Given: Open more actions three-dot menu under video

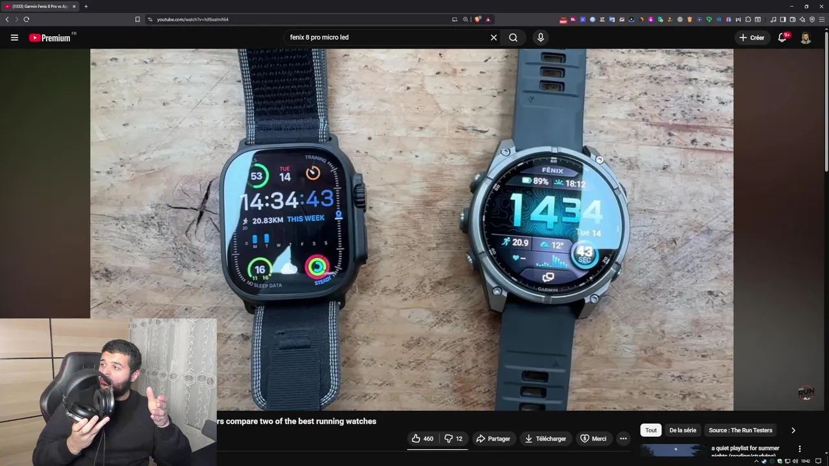Looking at the screenshot, I should click(623, 439).
